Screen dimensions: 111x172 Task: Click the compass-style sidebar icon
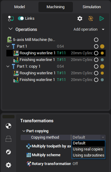pos(8,152)
